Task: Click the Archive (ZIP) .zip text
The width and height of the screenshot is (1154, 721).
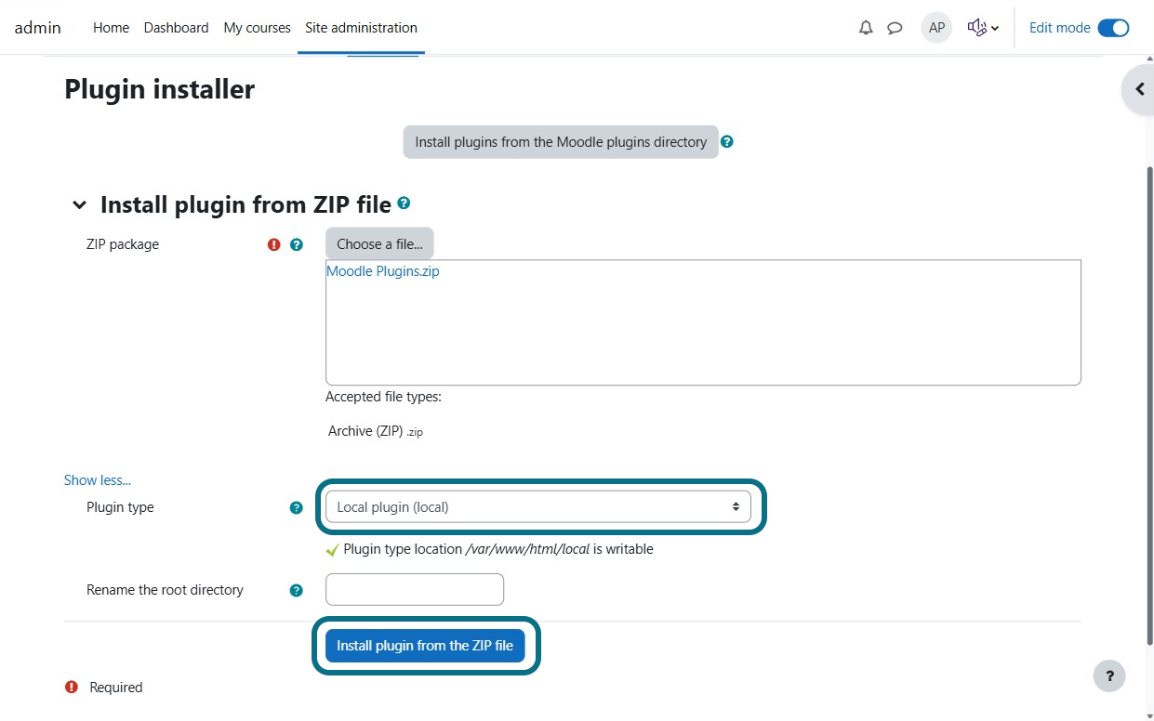Action: [376, 431]
